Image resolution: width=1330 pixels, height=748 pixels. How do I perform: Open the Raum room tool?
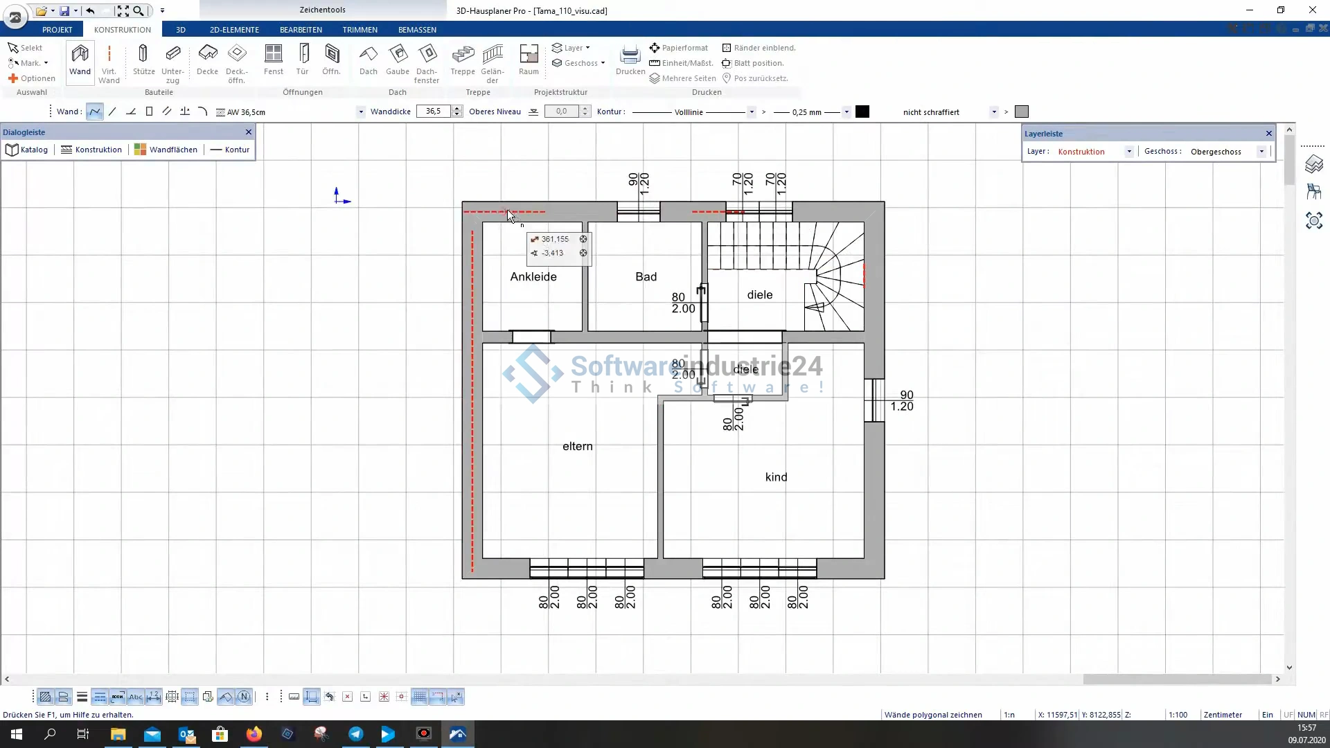click(x=529, y=60)
